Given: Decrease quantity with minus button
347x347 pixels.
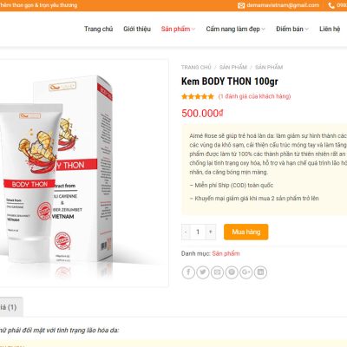Looking at the screenshot, I should click(x=186, y=232).
